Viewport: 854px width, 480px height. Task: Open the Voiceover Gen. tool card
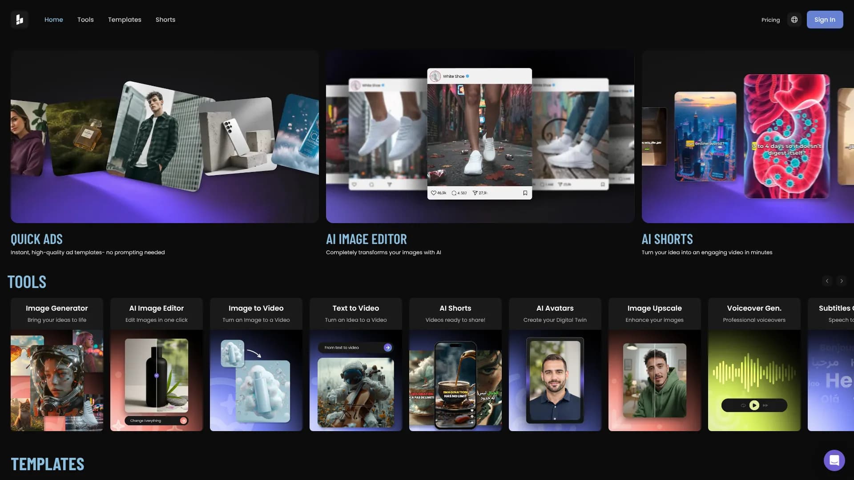[754, 364]
